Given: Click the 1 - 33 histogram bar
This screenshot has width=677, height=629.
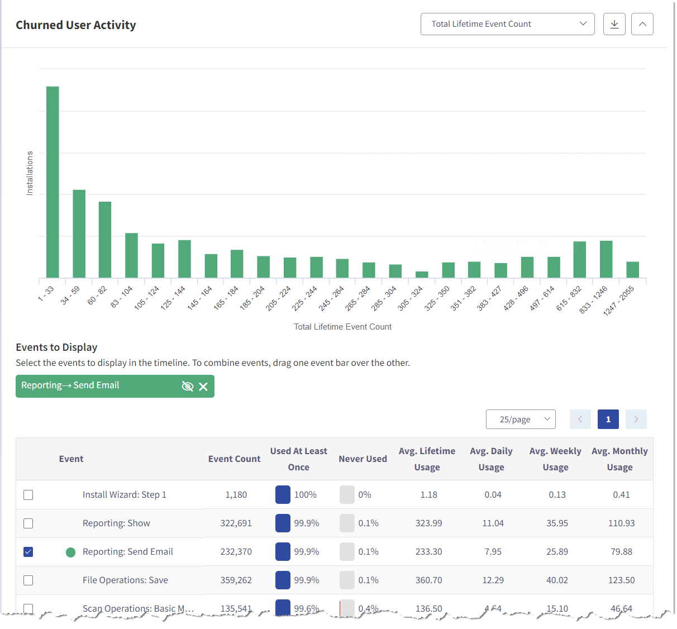Looking at the screenshot, I should [x=53, y=182].
